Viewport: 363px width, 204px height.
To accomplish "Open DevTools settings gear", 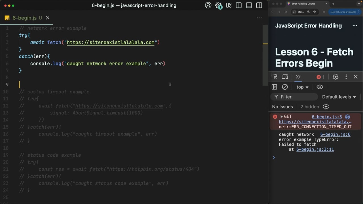I will click(x=335, y=77).
